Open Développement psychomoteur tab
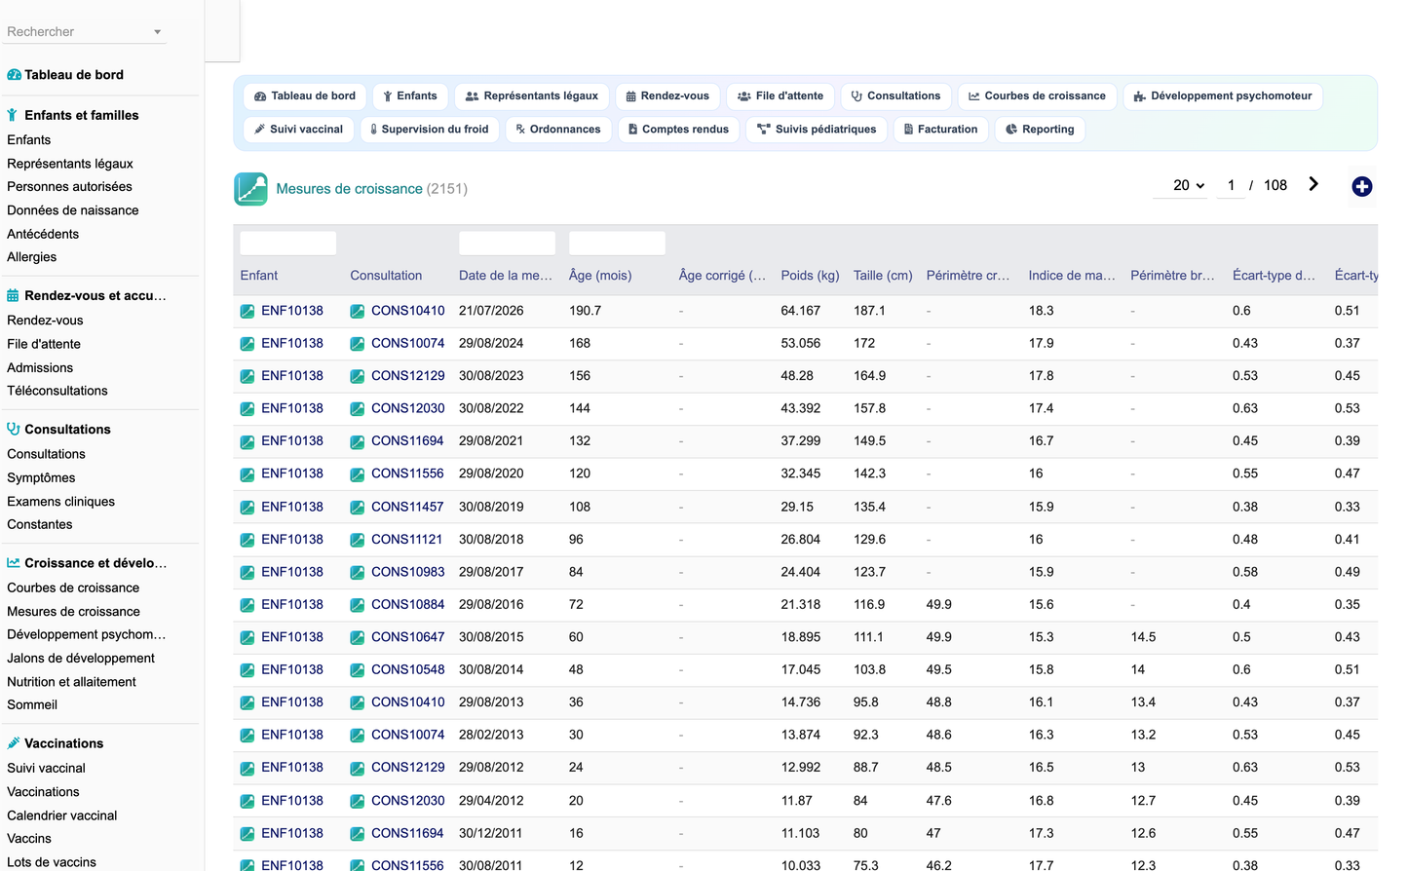This screenshot has height=871, width=1408. tap(1223, 96)
